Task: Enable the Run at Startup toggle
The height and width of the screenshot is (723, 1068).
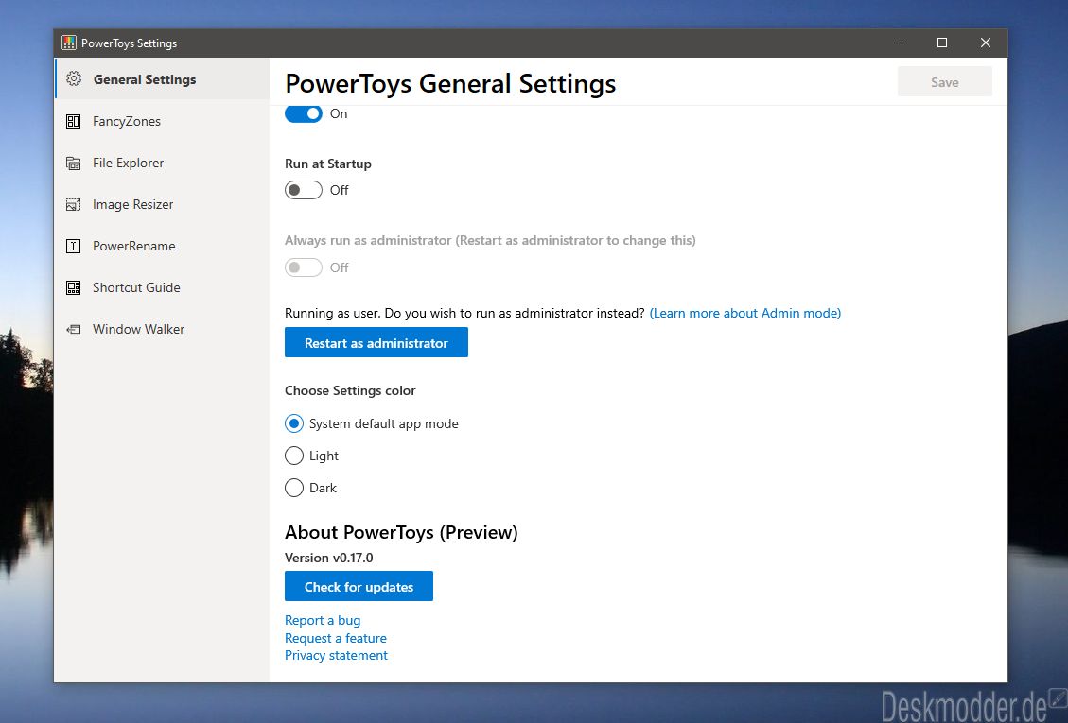Action: (x=303, y=190)
